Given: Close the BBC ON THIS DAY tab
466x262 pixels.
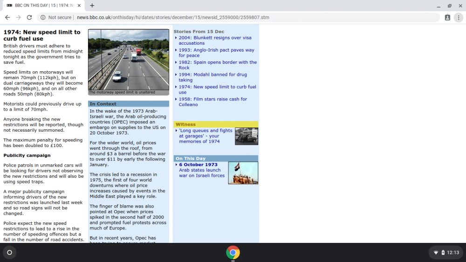Looking at the screenshot, I should pyautogui.click(x=79, y=5).
